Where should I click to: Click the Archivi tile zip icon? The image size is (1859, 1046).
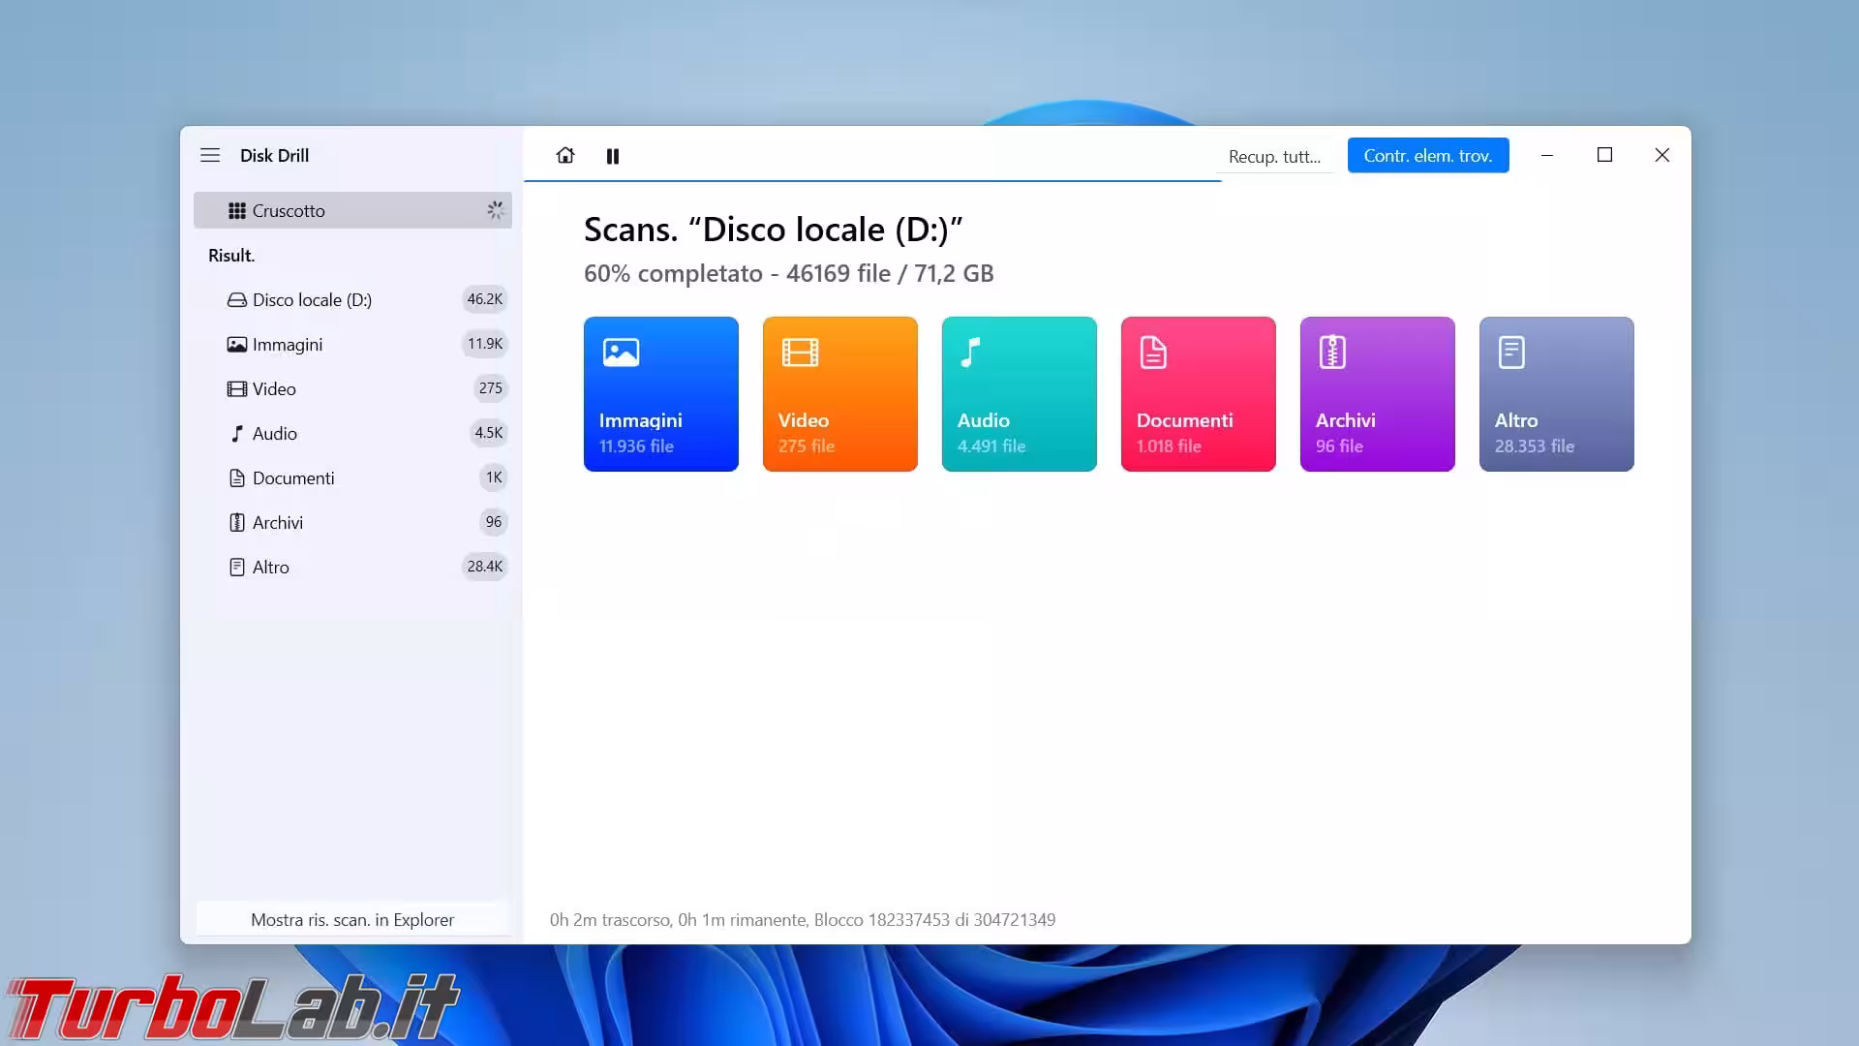pyautogui.click(x=1332, y=353)
